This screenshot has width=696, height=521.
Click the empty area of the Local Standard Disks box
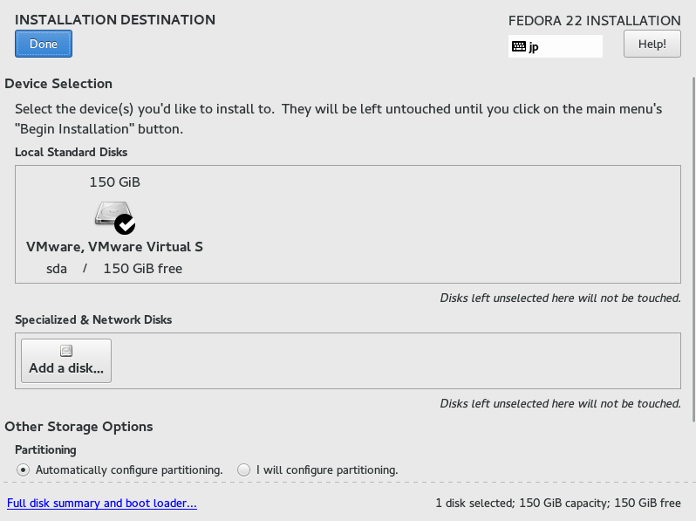click(440, 224)
